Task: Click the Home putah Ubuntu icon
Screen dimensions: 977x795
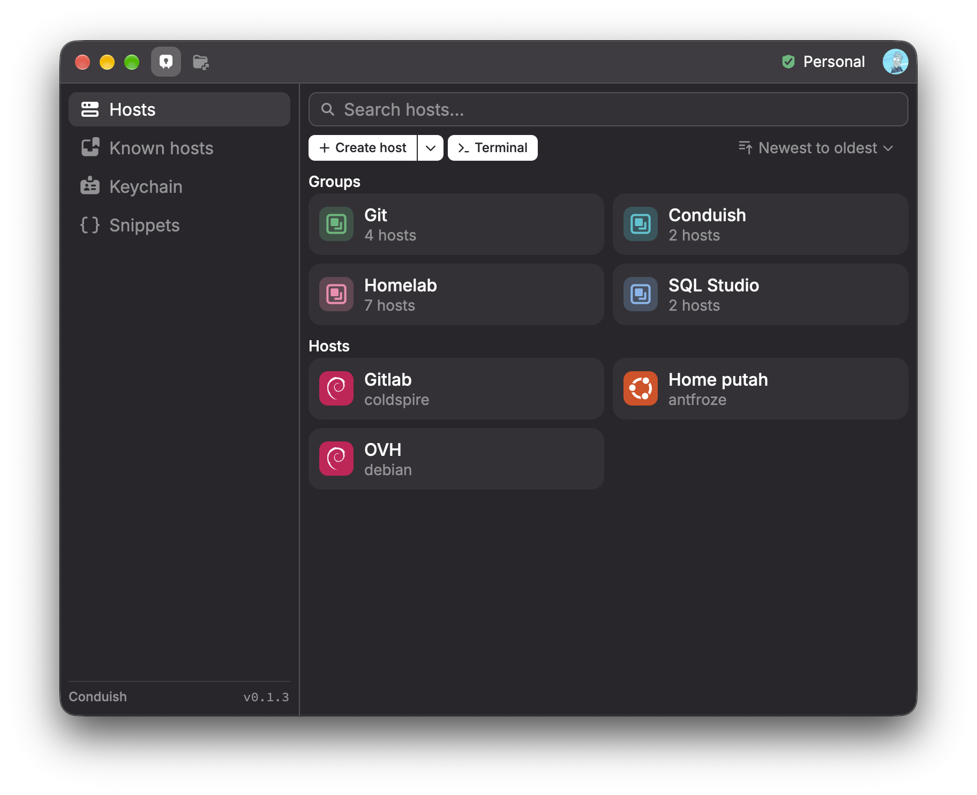Action: (x=641, y=388)
